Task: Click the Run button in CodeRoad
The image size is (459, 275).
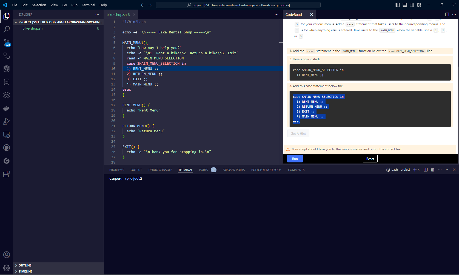Action: point(295,159)
